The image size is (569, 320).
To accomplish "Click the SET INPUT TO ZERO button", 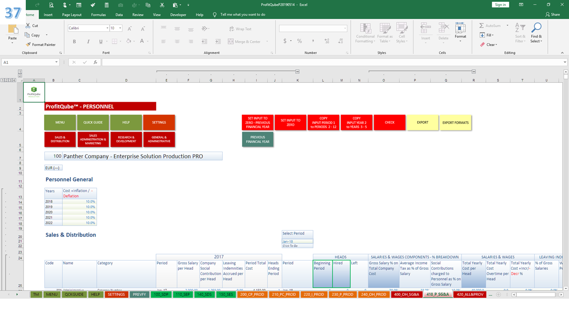I will click(x=290, y=123).
